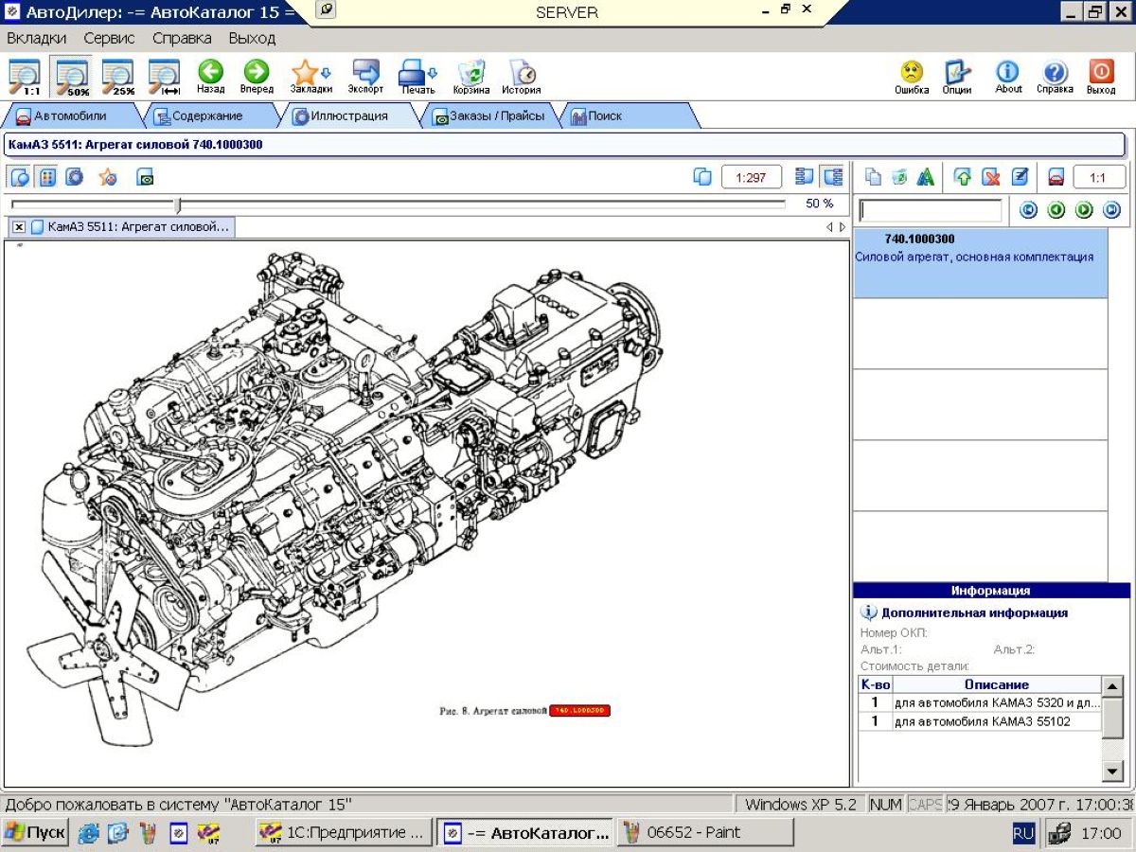This screenshot has width=1136, height=852.
Task: Click the illustration zoom slider handle
Action: [x=178, y=204]
